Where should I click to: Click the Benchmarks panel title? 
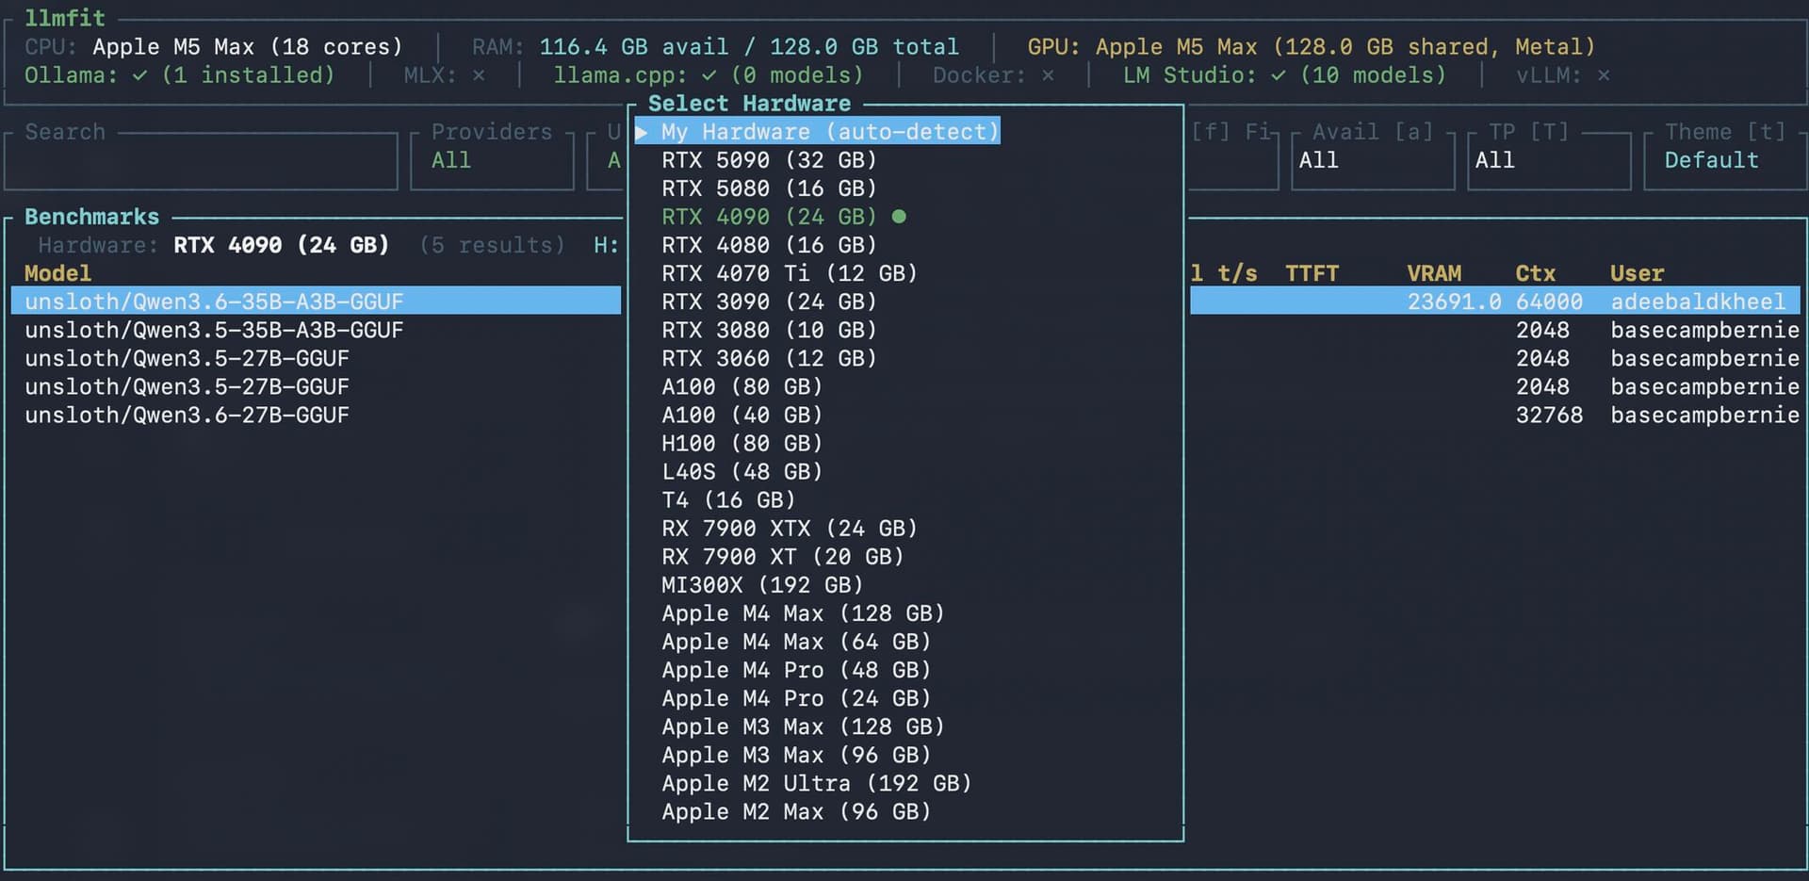tap(91, 217)
